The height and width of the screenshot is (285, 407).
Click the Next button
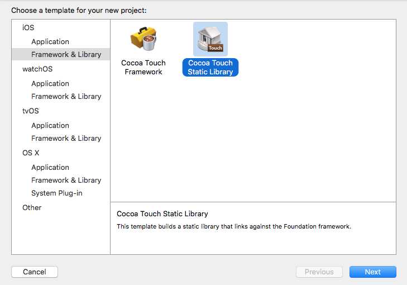(x=373, y=272)
